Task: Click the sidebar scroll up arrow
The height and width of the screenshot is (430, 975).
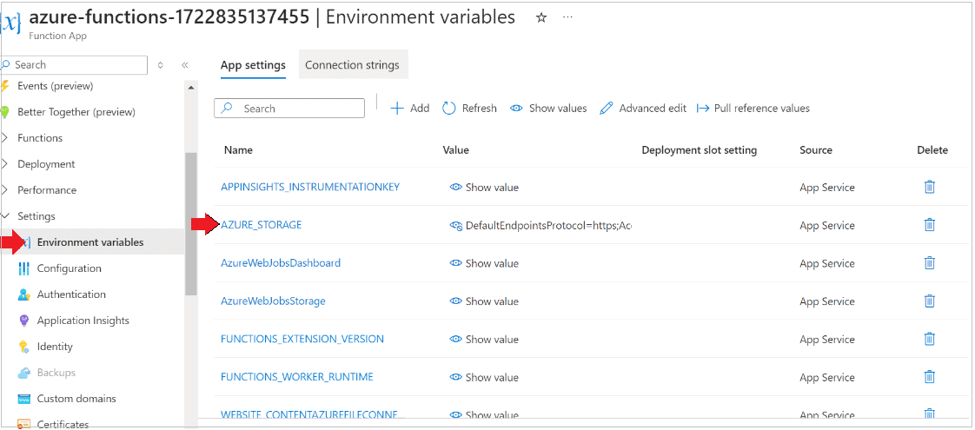Action: [191, 88]
